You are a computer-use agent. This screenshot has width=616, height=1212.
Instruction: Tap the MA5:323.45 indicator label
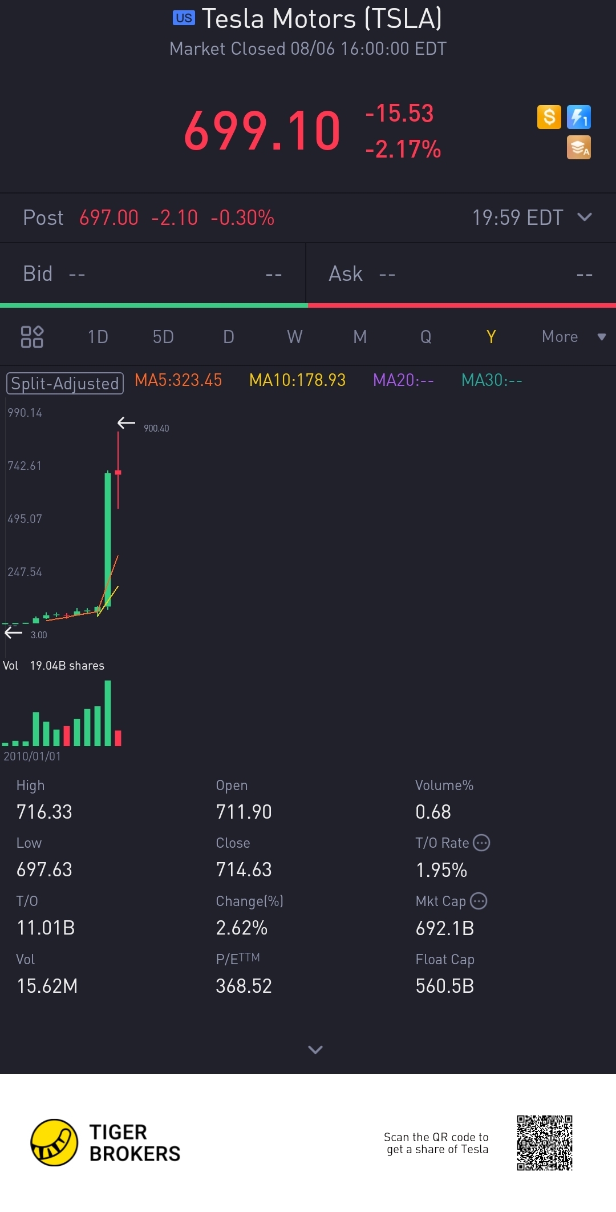[179, 380]
